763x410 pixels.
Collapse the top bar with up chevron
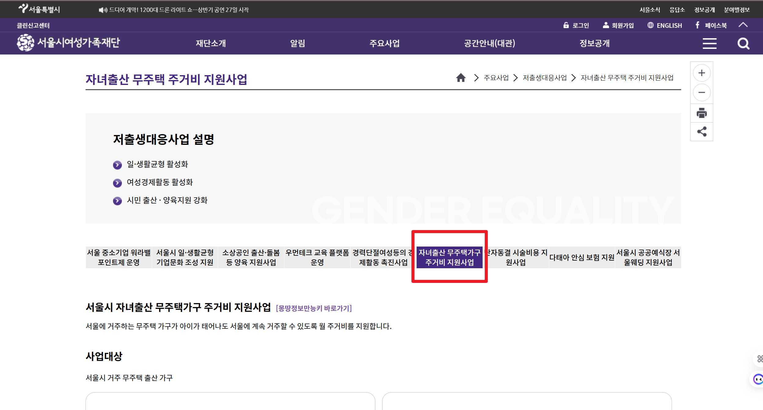743,25
